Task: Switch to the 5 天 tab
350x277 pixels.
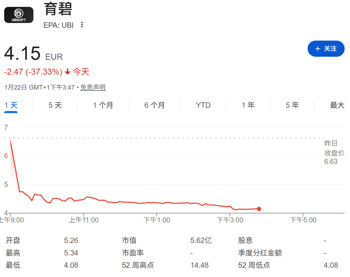Action: [55, 105]
